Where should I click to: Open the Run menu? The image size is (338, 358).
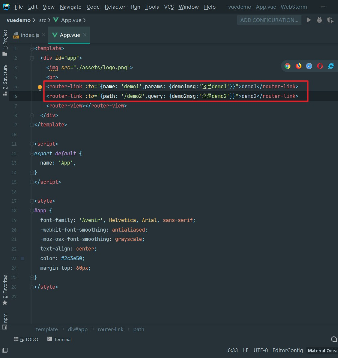(x=135, y=7)
